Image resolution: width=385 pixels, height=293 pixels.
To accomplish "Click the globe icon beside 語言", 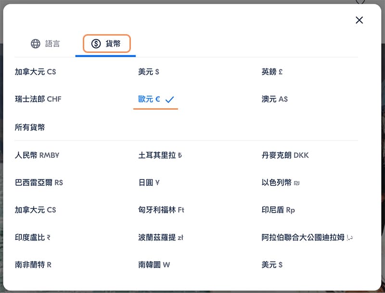I will coord(35,43).
